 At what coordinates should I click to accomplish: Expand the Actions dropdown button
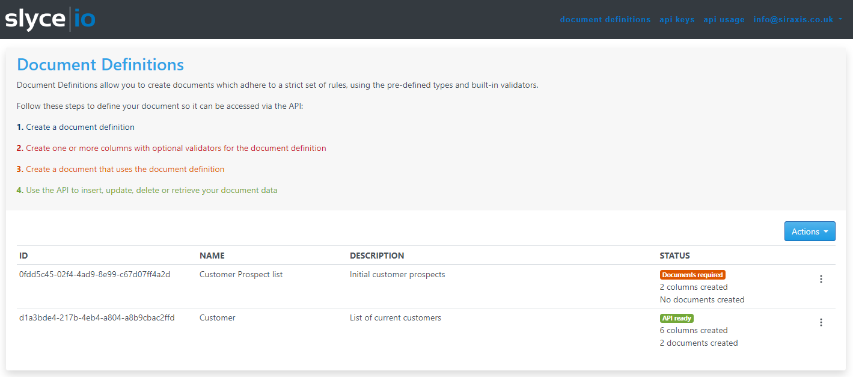[x=809, y=231]
